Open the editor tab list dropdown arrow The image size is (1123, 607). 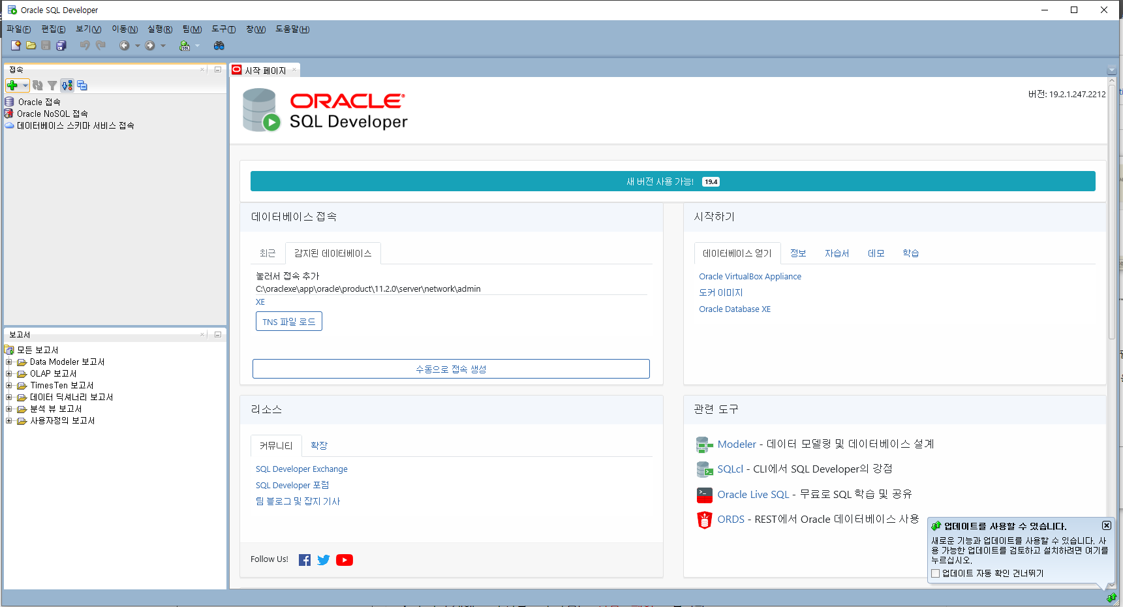pyautogui.click(x=1112, y=70)
